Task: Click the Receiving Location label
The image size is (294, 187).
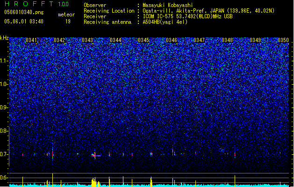Action: (109, 11)
